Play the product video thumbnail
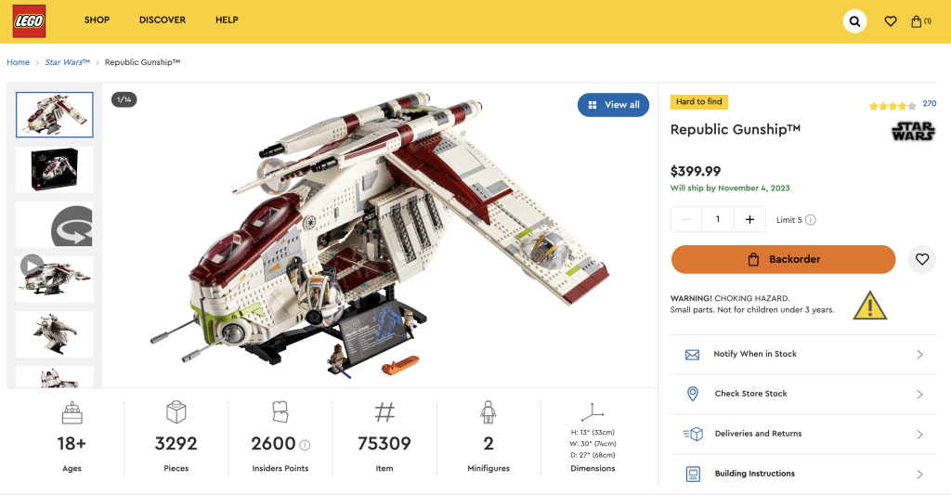The image size is (951, 495). 32,267
